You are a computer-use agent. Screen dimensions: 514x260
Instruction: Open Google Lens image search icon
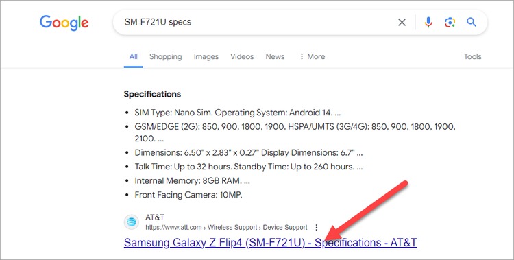click(450, 23)
